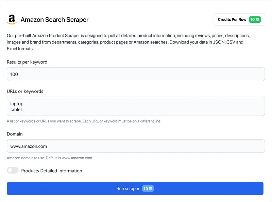The width and height of the screenshot is (272, 202).
Task: Click the Amazon Search Scraper heading
Action: (54, 20)
